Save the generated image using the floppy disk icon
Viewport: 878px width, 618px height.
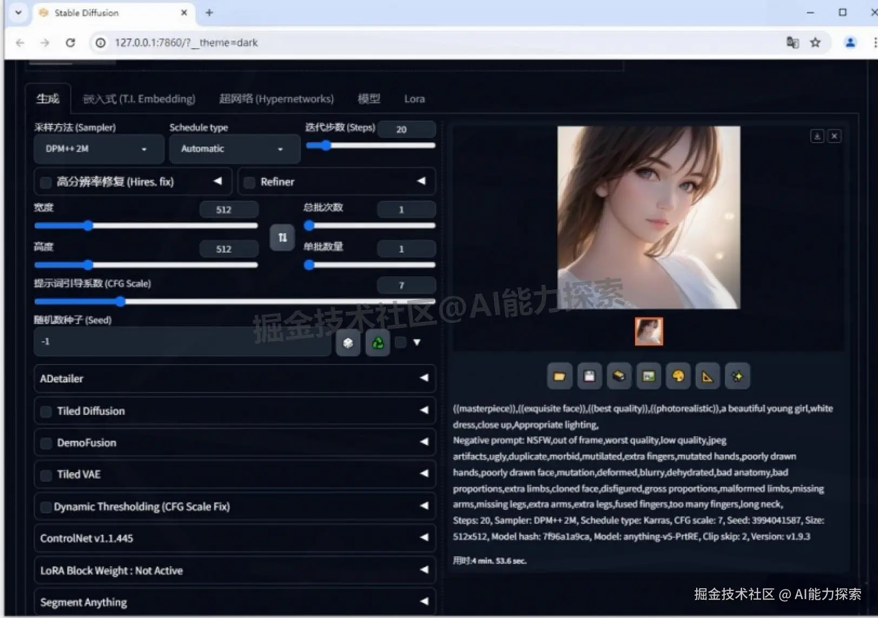pyautogui.click(x=589, y=376)
